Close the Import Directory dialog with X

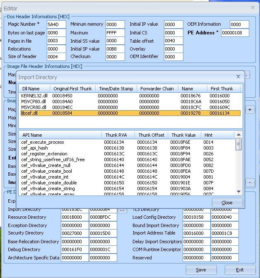click(x=238, y=77)
